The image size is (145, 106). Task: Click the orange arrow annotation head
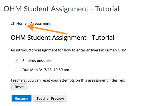pyautogui.click(x=30, y=27)
